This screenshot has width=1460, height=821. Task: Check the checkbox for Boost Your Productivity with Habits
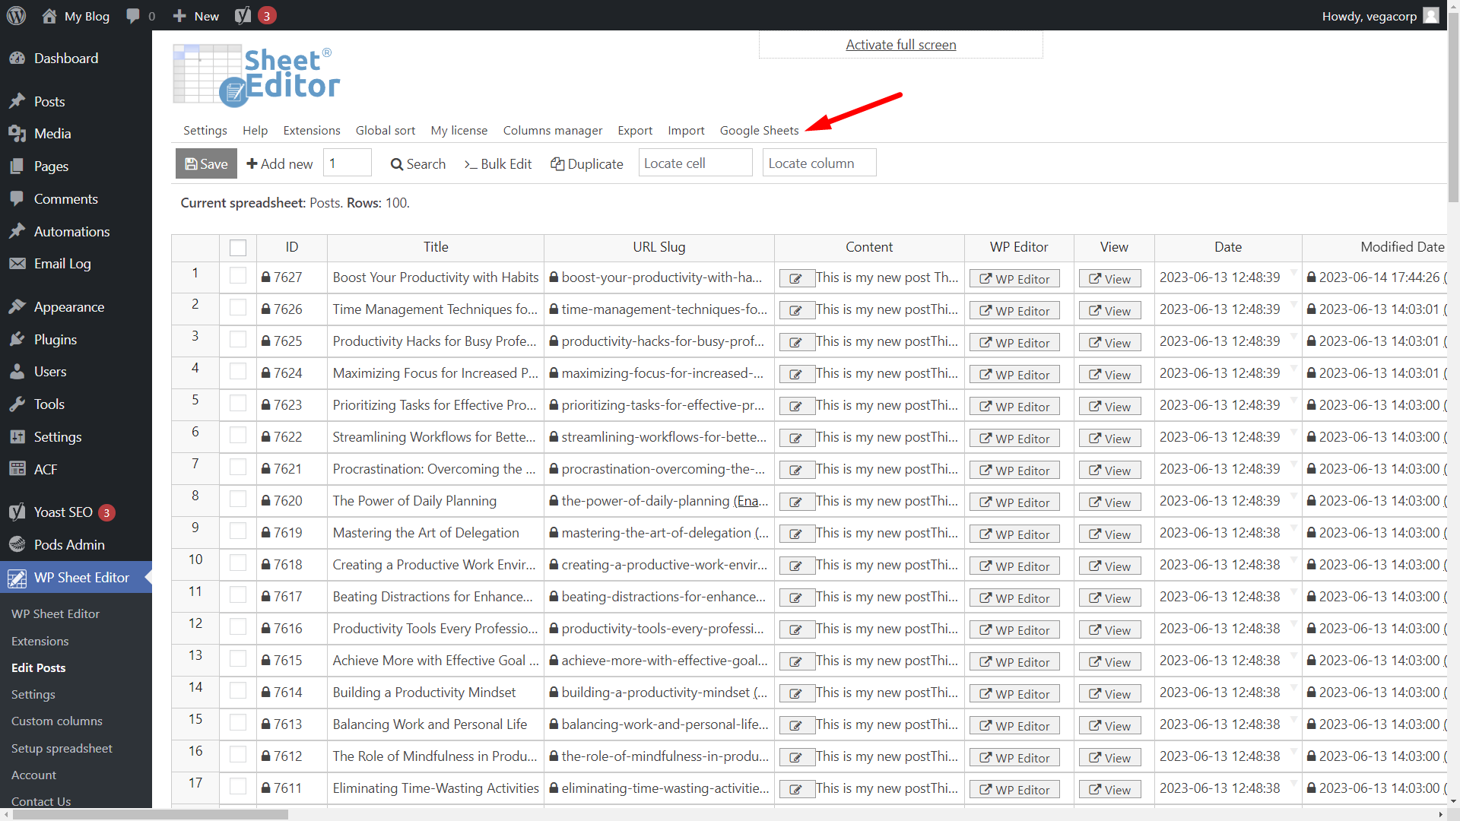click(238, 276)
